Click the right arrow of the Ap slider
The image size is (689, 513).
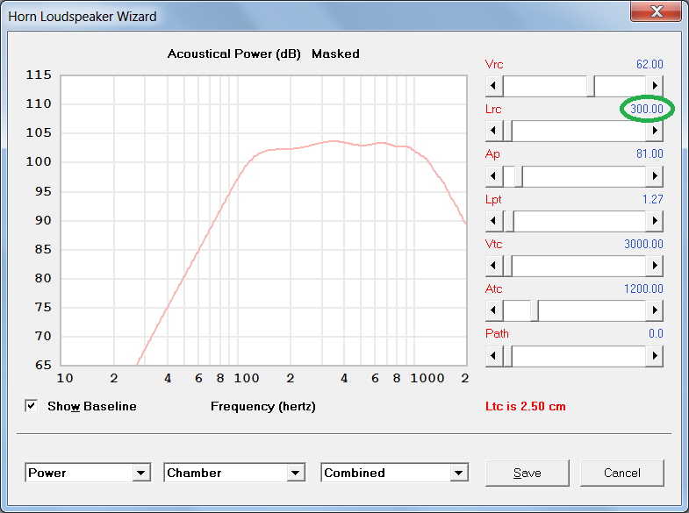click(x=654, y=176)
